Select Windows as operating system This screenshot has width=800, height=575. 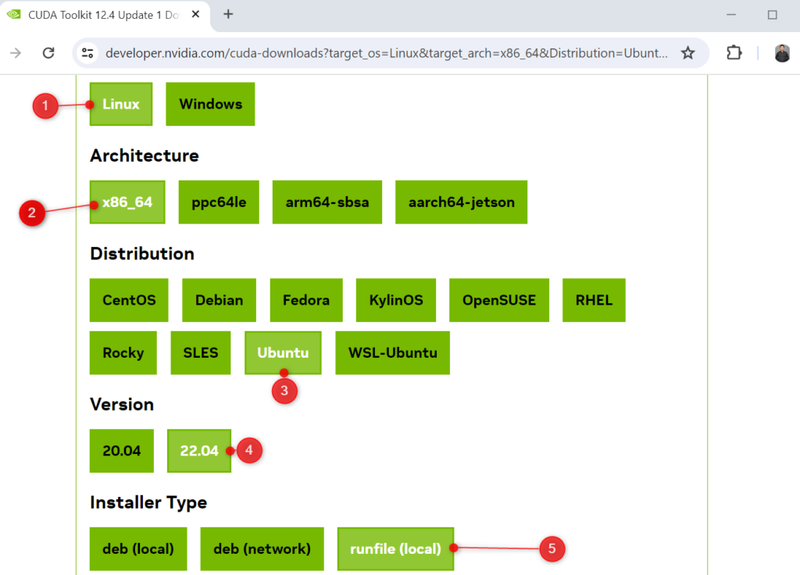210,104
